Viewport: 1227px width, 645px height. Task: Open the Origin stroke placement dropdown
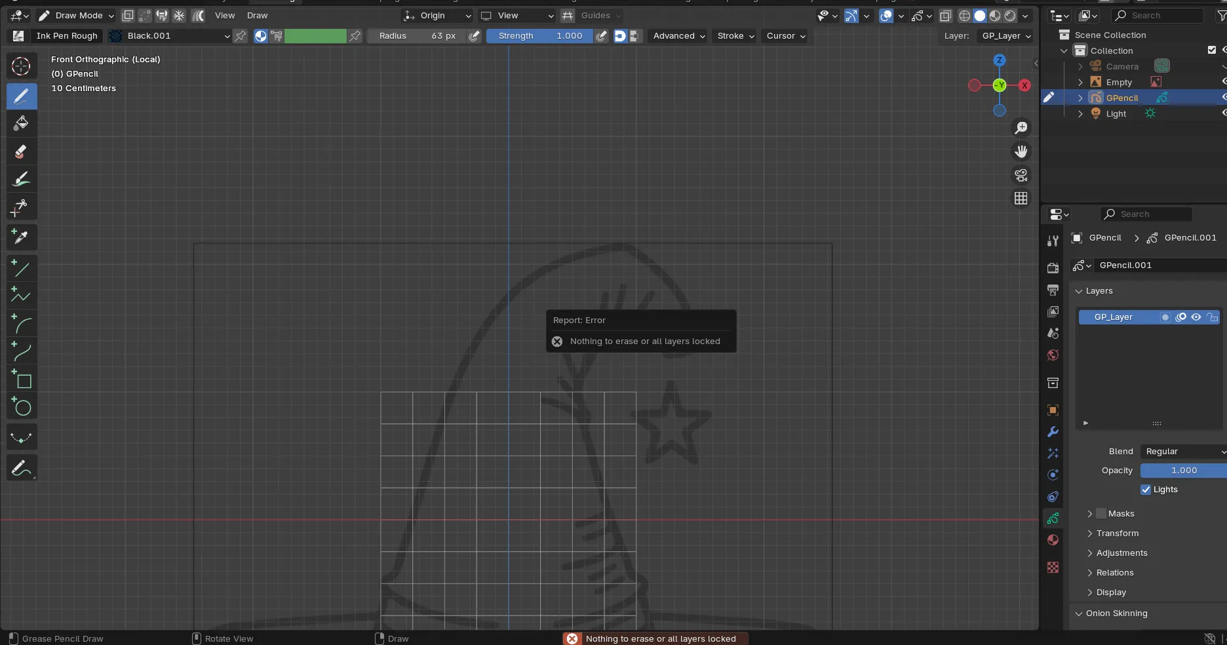click(437, 16)
